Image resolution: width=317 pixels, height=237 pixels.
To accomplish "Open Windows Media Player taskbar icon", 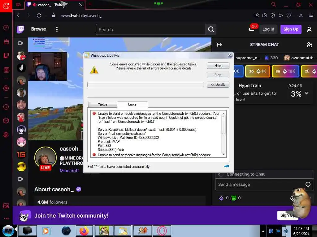I will coord(46,231).
